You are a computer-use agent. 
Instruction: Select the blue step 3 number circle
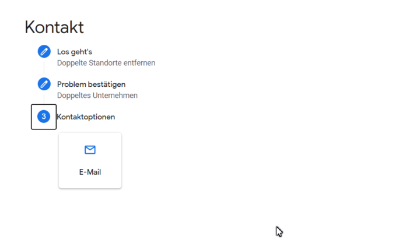(44, 117)
